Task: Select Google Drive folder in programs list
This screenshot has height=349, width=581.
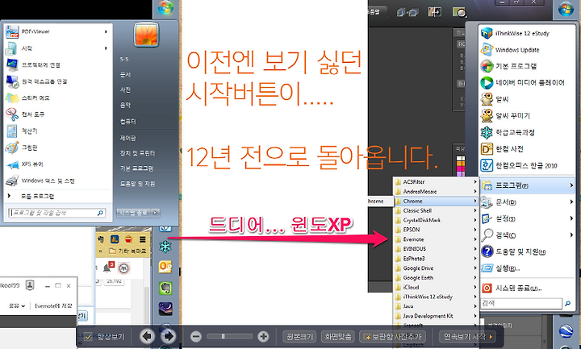Action: 436,268
